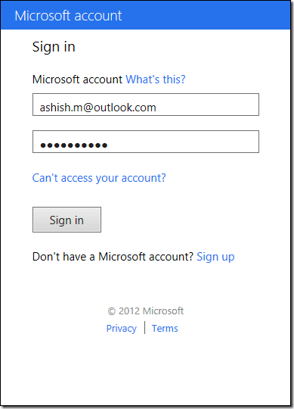The image size is (294, 409).
Task: Click on the masked password dots
Action: point(74,145)
